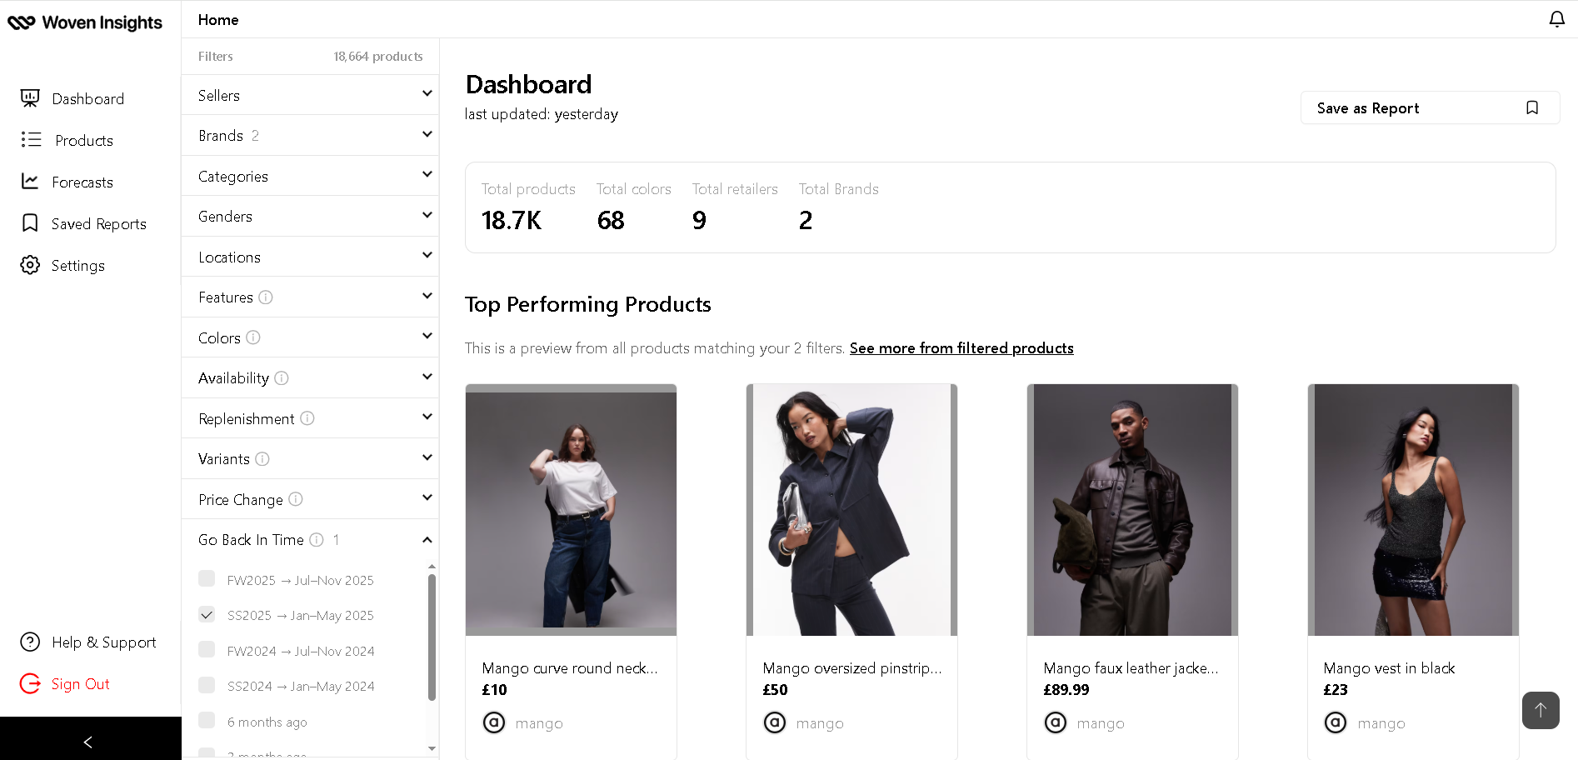Expand the Brands filter
Screen dimensions: 1578x760
pos(310,135)
